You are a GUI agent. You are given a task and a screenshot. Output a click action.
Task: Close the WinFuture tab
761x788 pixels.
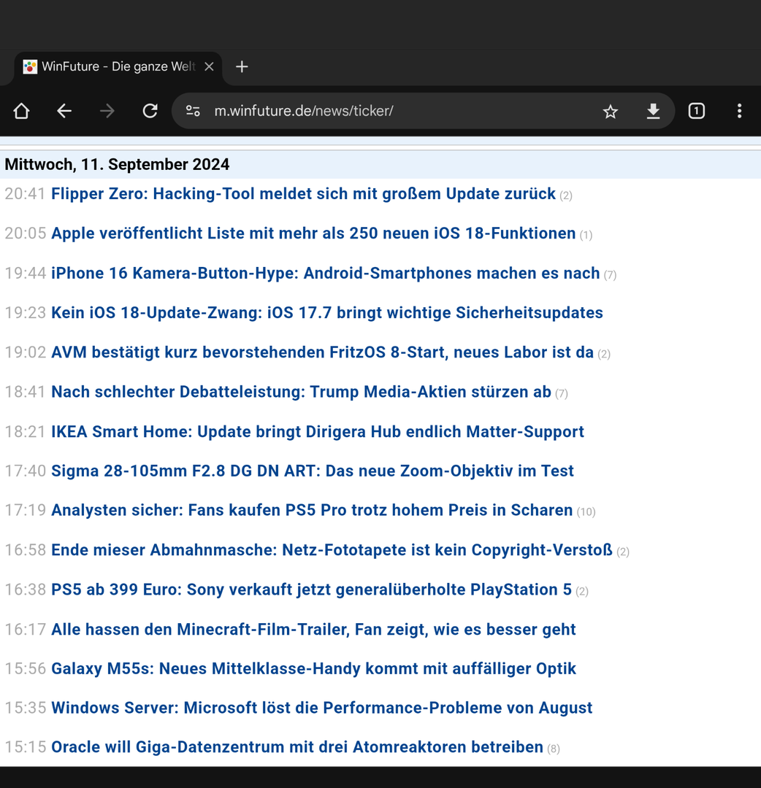(209, 67)
